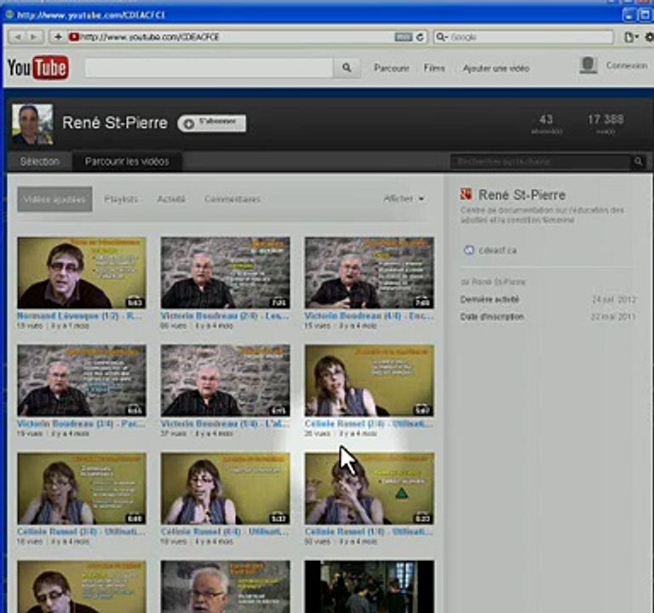The width and height of the screenshot is (654, 613).
Task: Click the browser back arrow button
Action: (x=18, y=37)
